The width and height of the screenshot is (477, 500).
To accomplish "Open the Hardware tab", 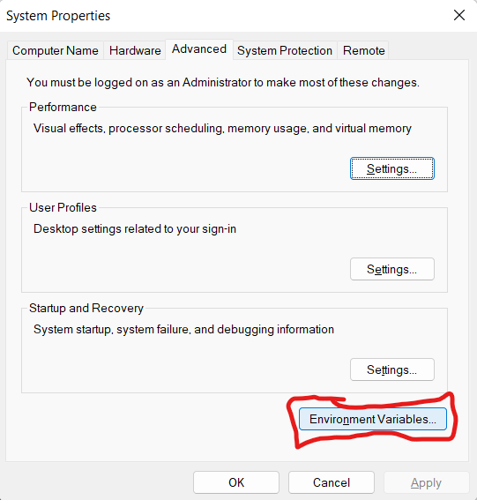I will point(135,50).
